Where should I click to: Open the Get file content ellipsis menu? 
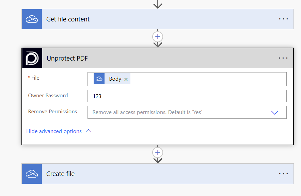pyautogui.click(x=283, y=19)
